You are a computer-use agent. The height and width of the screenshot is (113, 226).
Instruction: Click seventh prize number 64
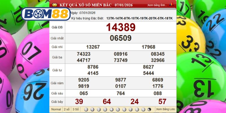click(x=107, y=102)
